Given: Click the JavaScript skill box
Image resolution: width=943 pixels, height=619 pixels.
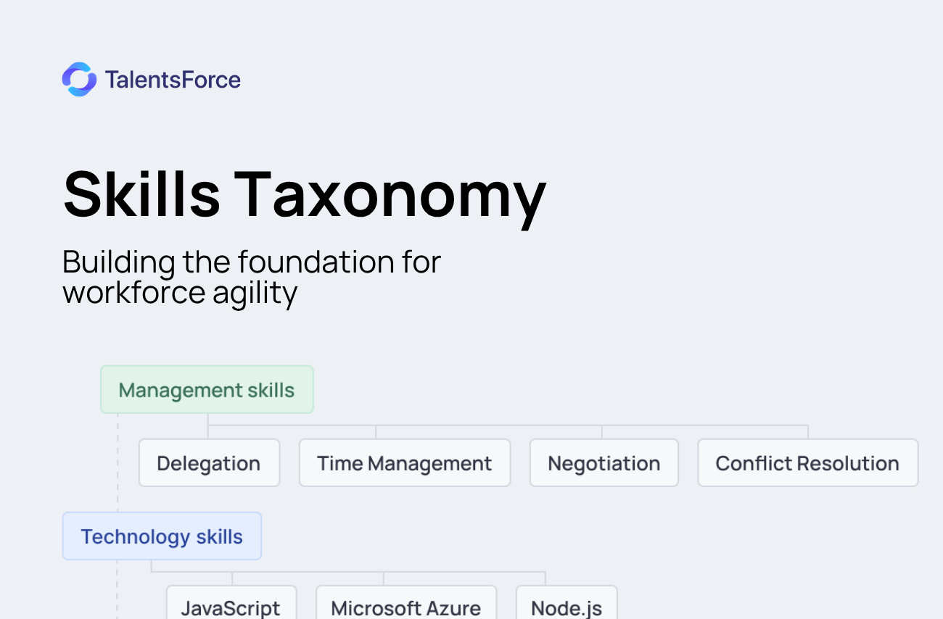Looking at the screenshot, I should [x=231, y=603].
